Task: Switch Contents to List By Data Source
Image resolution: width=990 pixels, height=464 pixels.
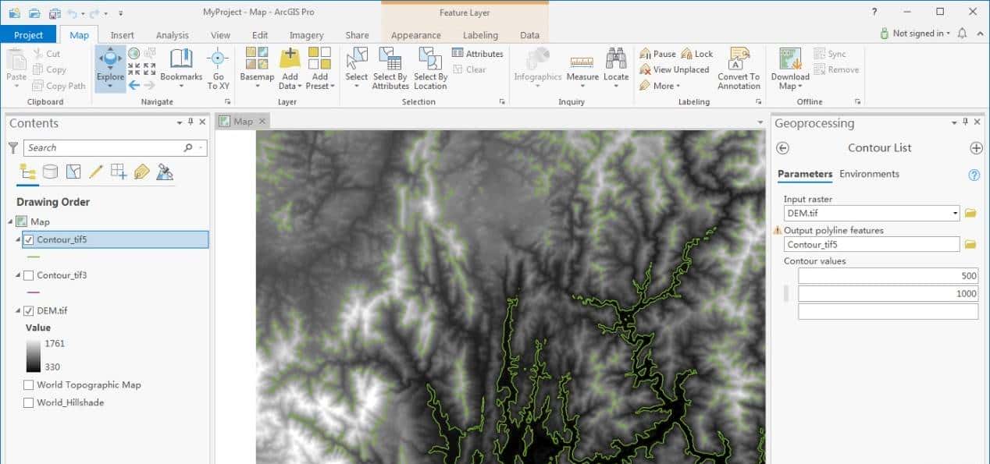Action: (x=50, y=172)
